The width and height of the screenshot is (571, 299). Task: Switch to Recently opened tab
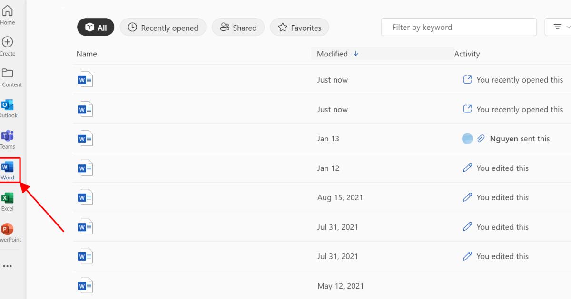click(163, 28)
